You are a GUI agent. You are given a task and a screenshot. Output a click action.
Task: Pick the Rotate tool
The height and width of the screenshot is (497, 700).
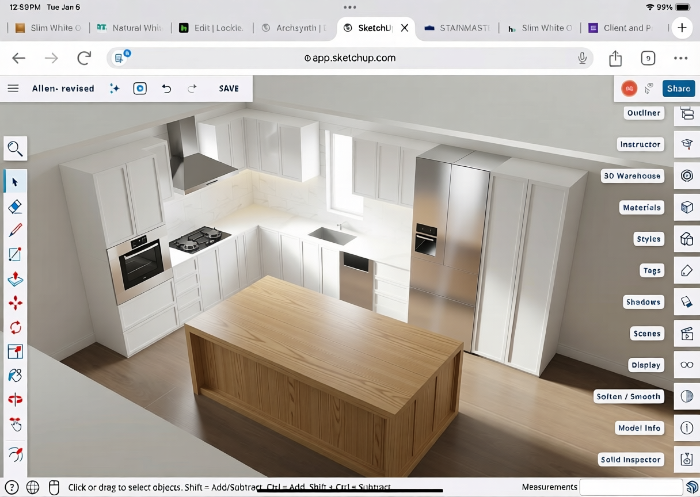point(16,327)
